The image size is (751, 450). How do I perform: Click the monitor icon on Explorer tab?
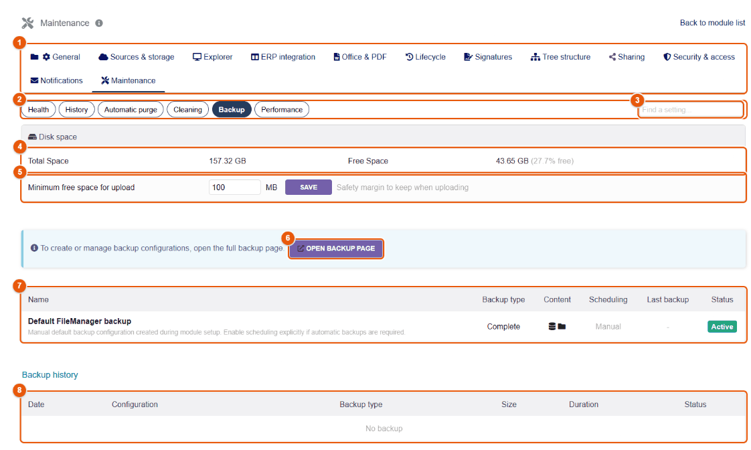197,57
